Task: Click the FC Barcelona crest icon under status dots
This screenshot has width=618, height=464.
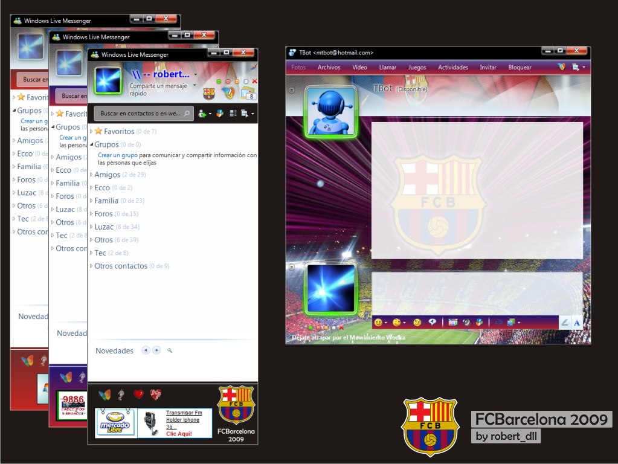Action: [209, 94]
